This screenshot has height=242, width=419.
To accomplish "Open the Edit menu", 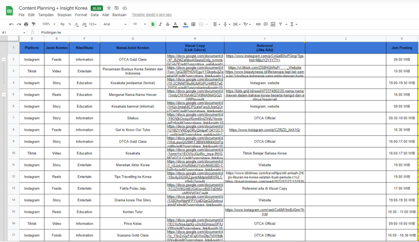I will 31,15.
